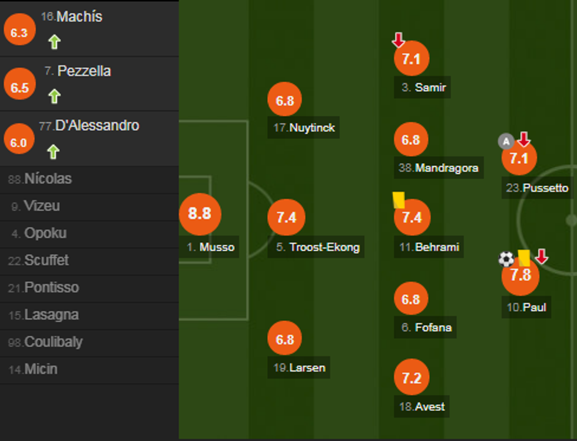Image resolution: width=577 pixels, height=441 pixels.
Task: Click the goal ball icon above Paul
Action: pos(506,258)
